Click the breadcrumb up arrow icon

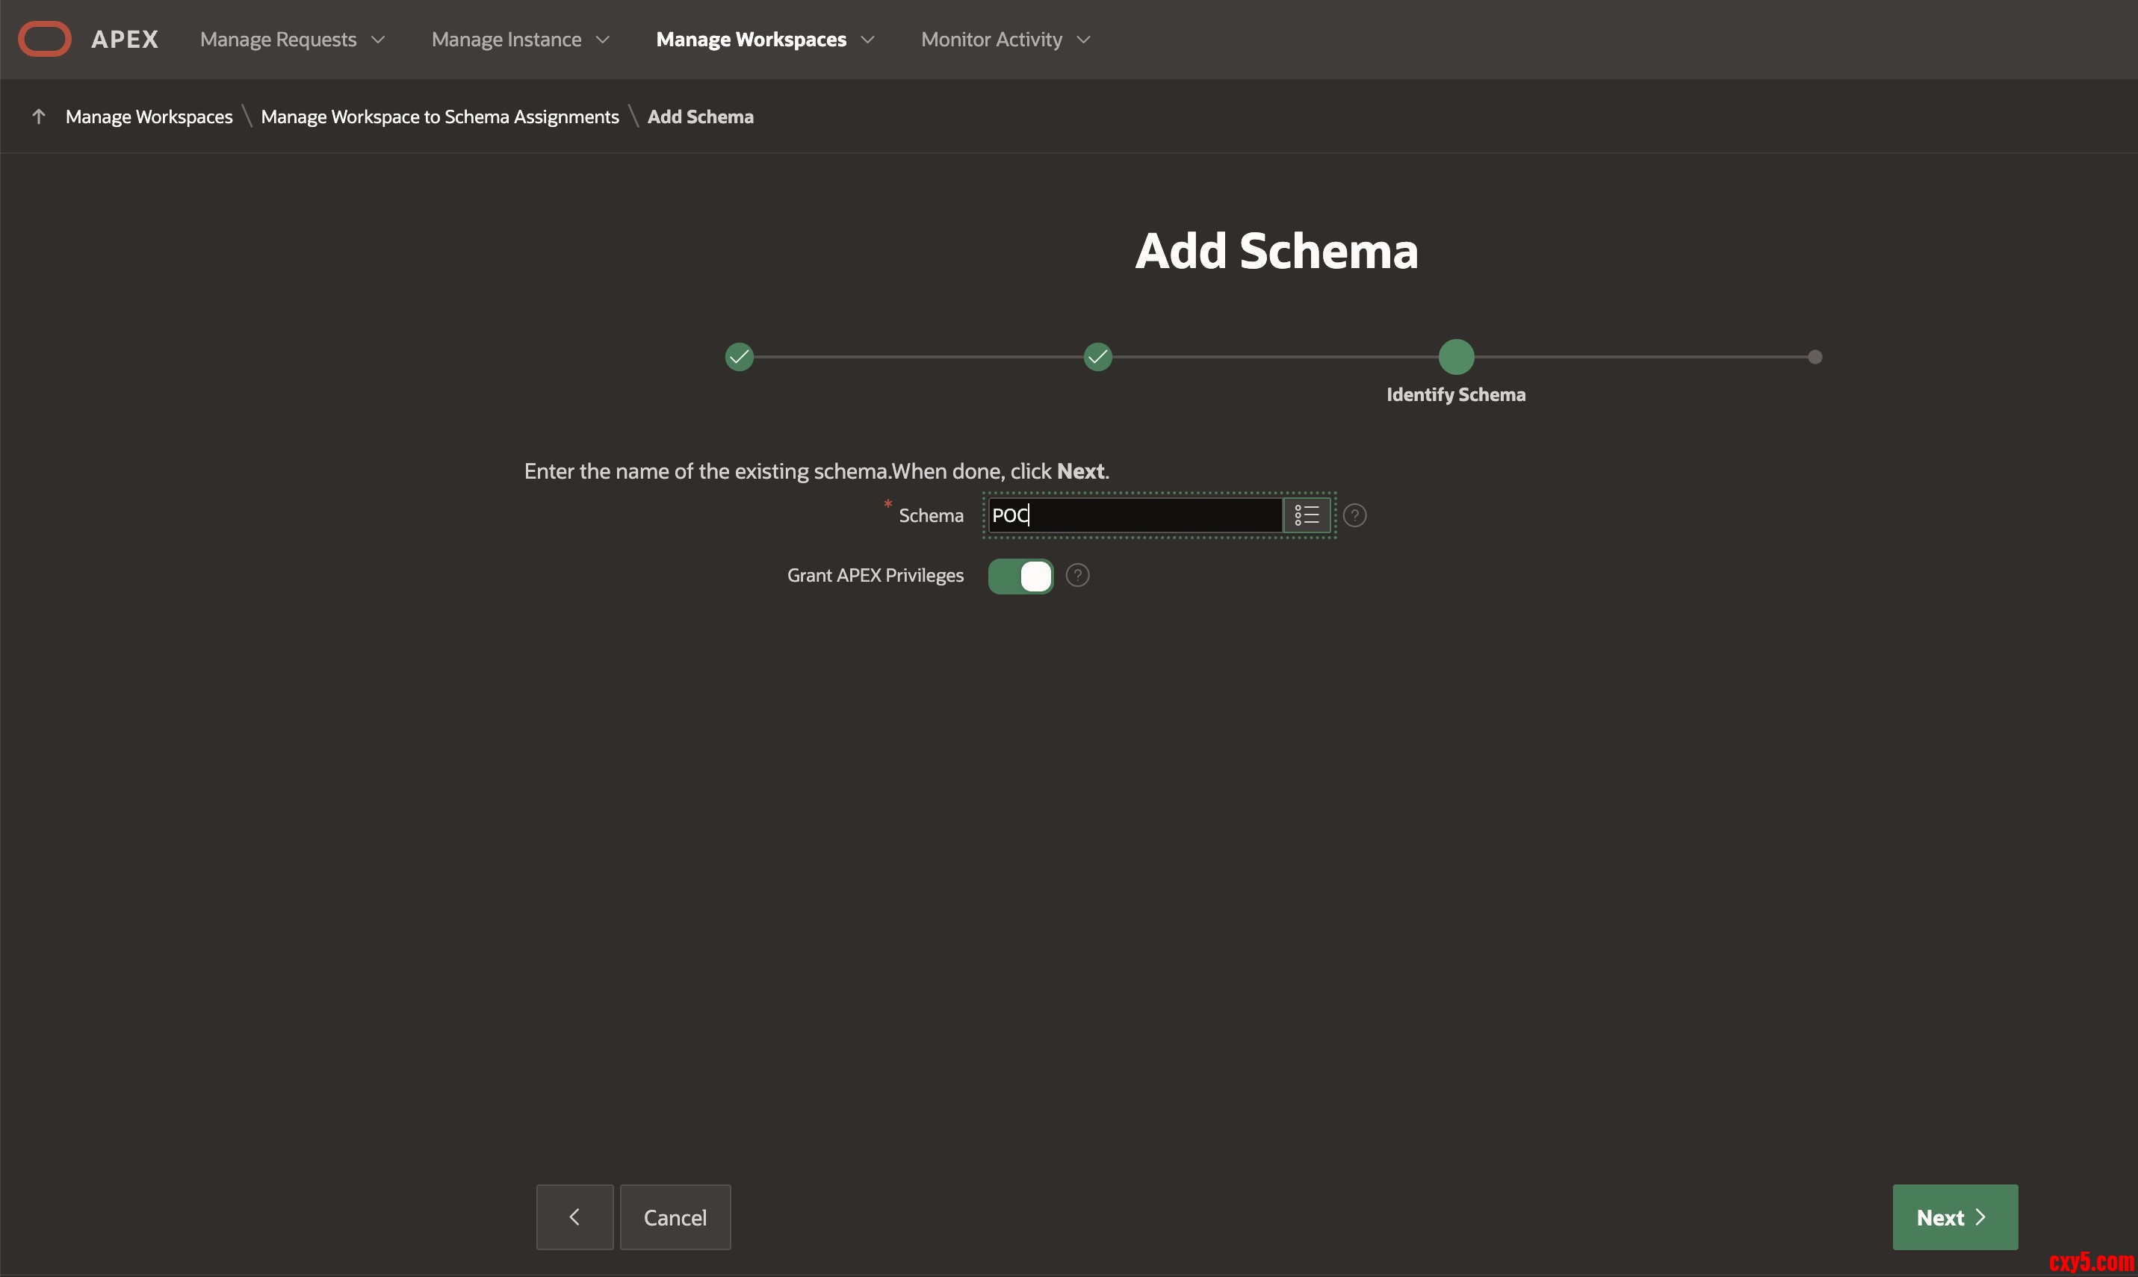pos(39,117)
